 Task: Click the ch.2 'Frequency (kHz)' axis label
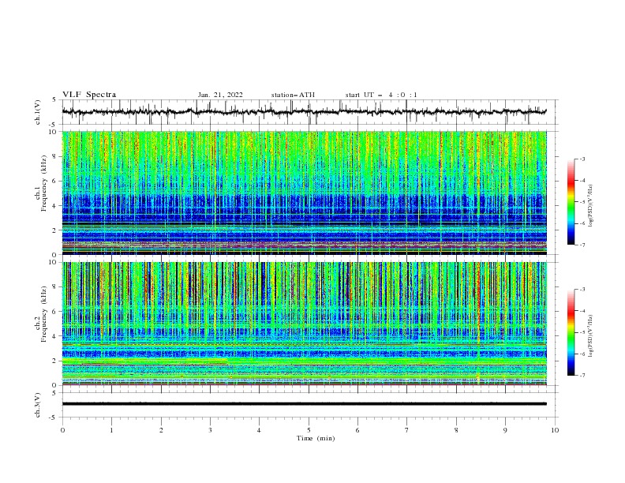[43, 314]
